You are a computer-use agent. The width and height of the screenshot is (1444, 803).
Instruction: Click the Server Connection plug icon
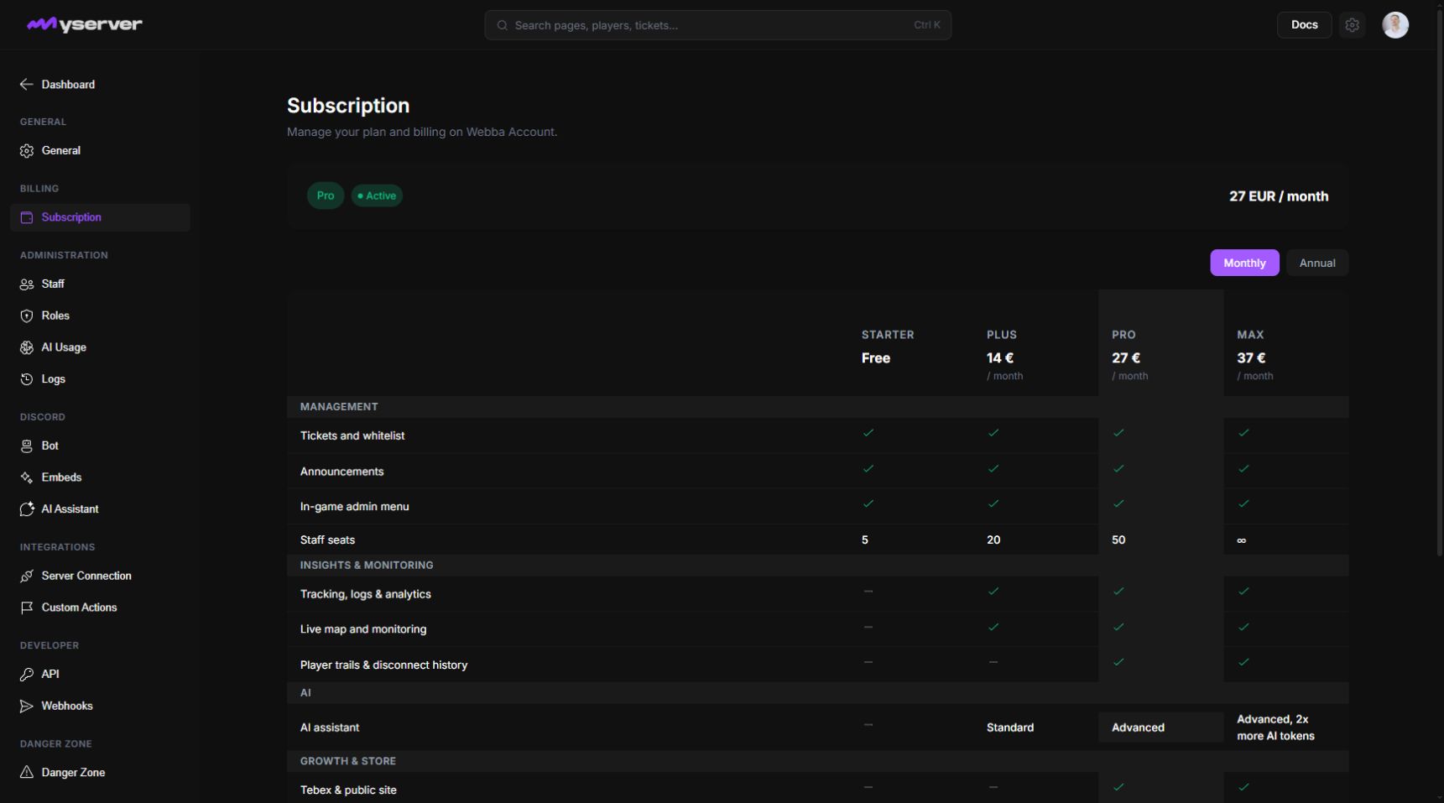pyautogui.click(x=27, y=576)
